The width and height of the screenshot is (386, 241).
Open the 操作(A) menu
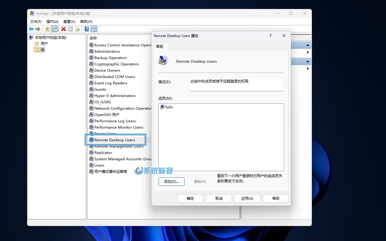(52, 22)
